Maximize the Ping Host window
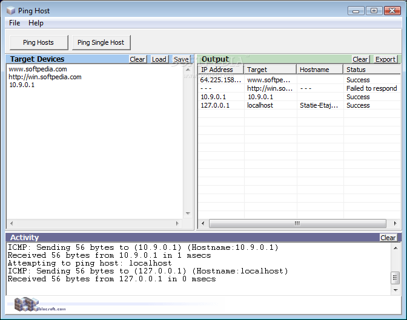The height and width of the screenshot is (320, 407). [x=374, y=11]
